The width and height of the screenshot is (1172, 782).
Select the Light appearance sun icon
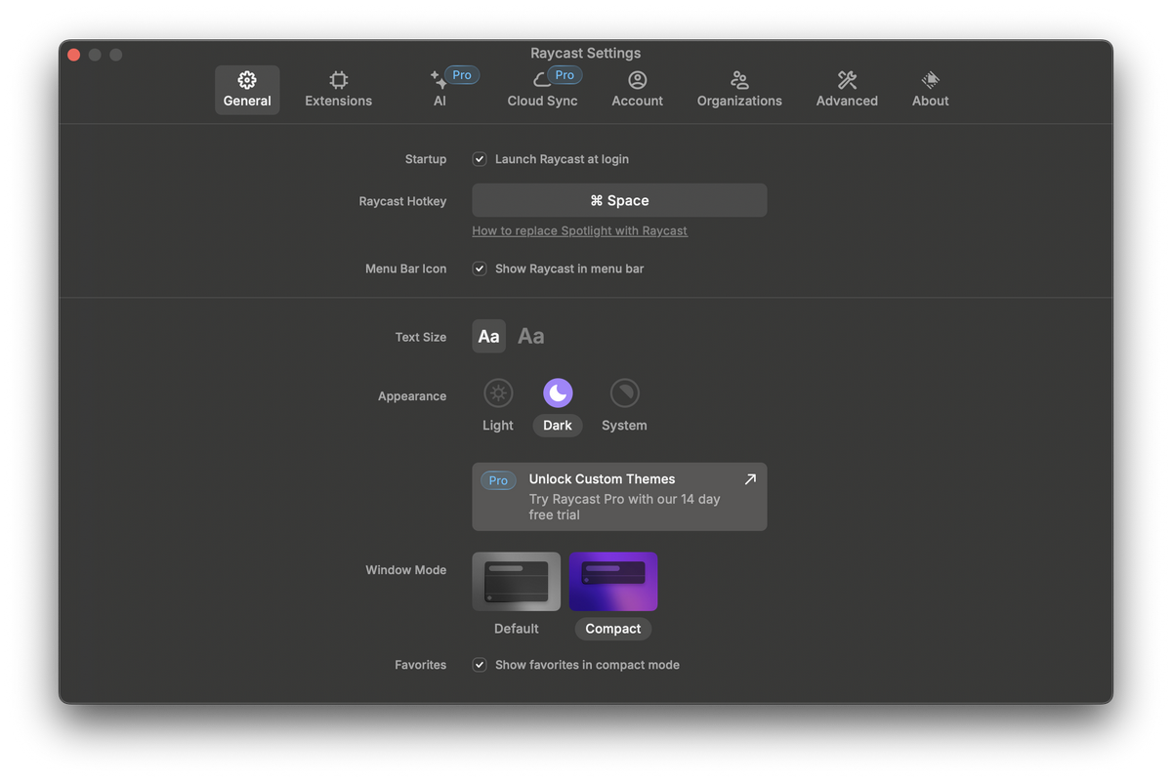(x=498, y=392)
